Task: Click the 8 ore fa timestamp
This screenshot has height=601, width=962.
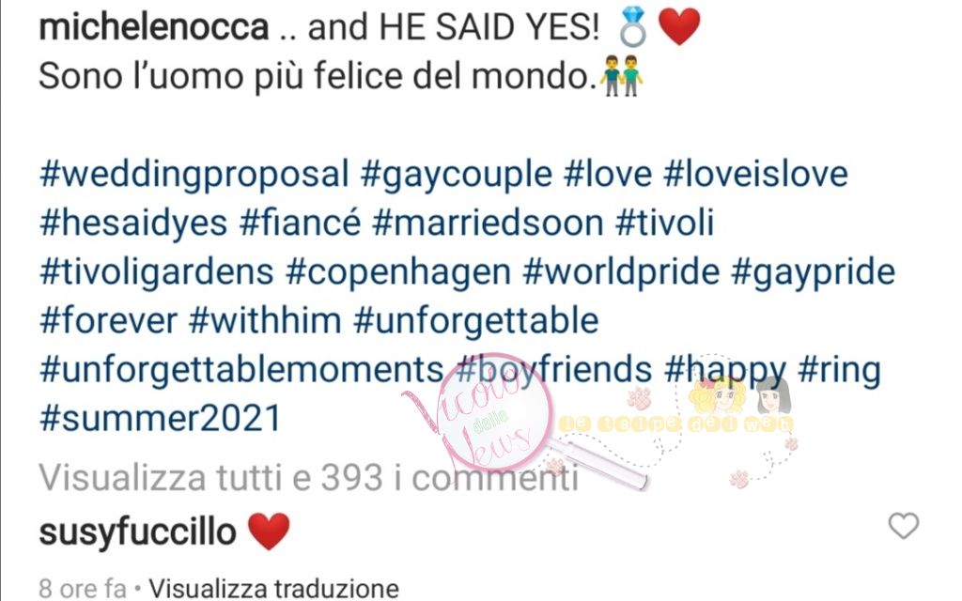Action: pos(83,589)
